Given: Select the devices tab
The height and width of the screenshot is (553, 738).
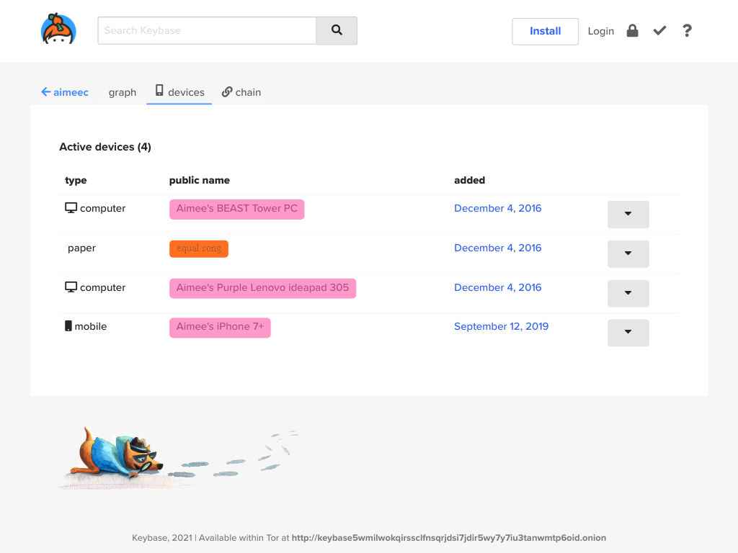Looking at the screenshot, I should (179, 92).
